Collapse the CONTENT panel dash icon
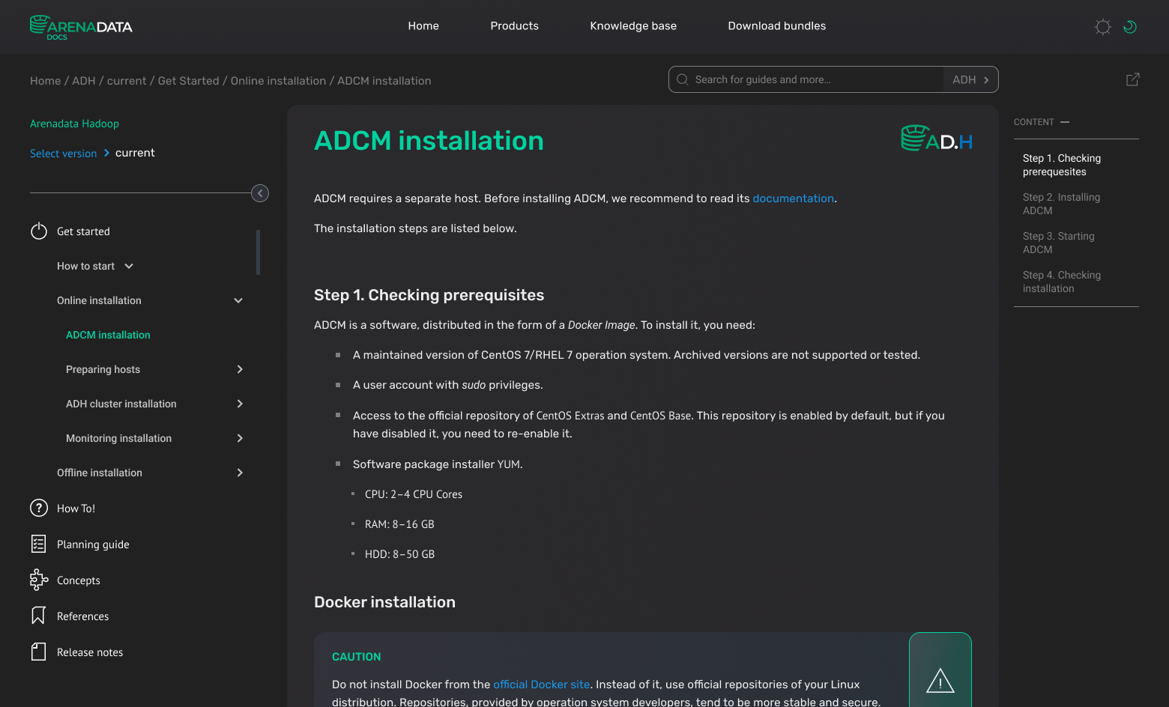The image size is (1169, 707). pyautogui.click(x=1065, y=122)
